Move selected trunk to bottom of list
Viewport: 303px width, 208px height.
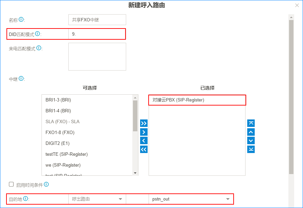pyautogui.click(x=251, y=149)
